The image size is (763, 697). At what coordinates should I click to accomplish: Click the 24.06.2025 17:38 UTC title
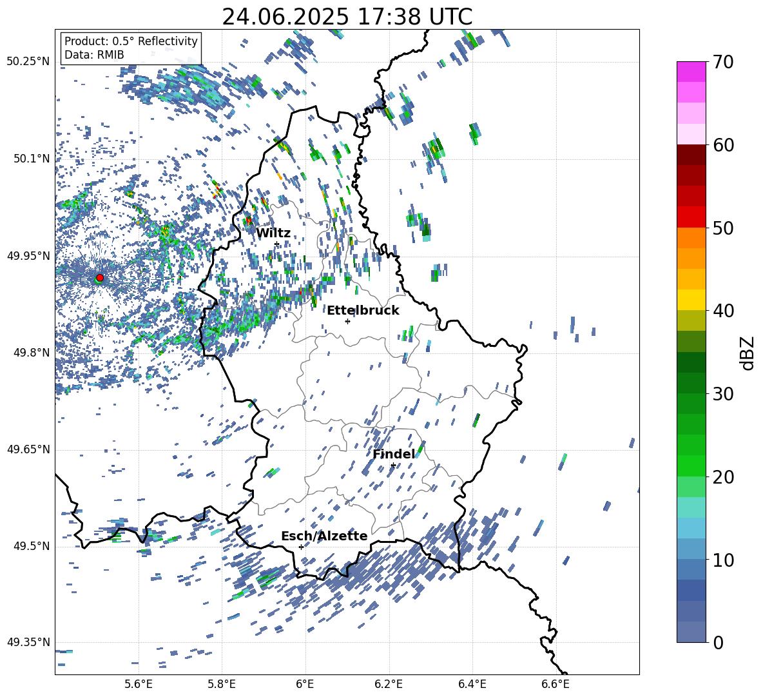347,17
